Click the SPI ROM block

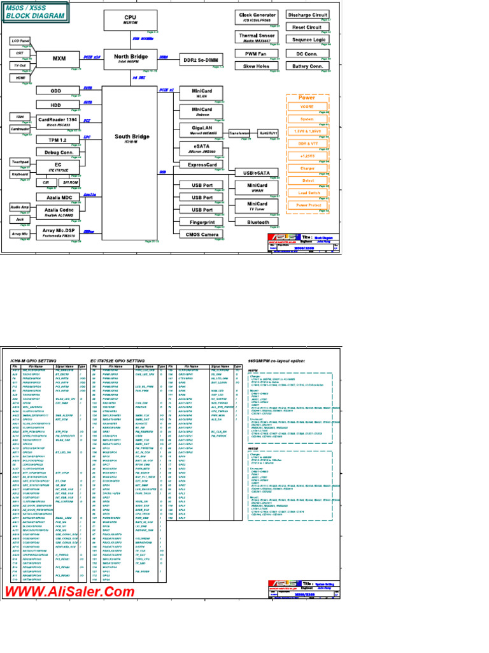(x=70, y=182)
